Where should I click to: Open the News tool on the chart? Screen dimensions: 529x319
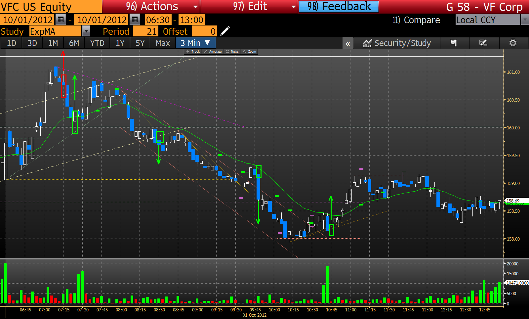pyautogui.click(x=232, y=52)
